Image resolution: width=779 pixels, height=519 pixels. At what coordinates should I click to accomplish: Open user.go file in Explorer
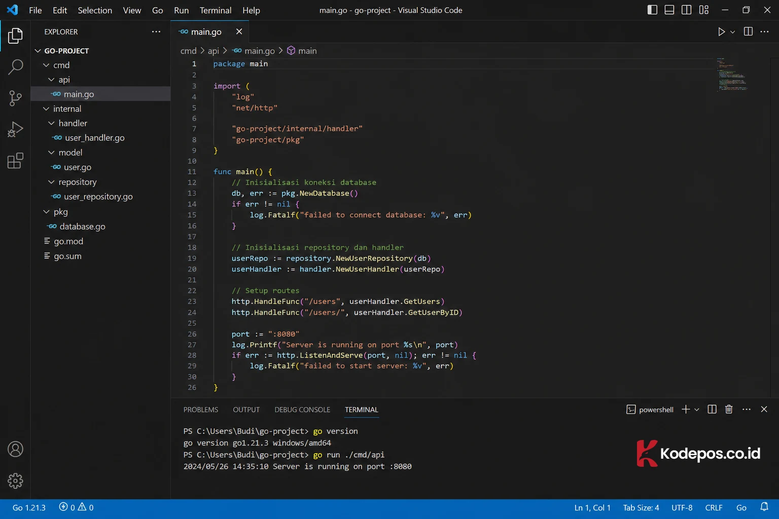point(100,167)
